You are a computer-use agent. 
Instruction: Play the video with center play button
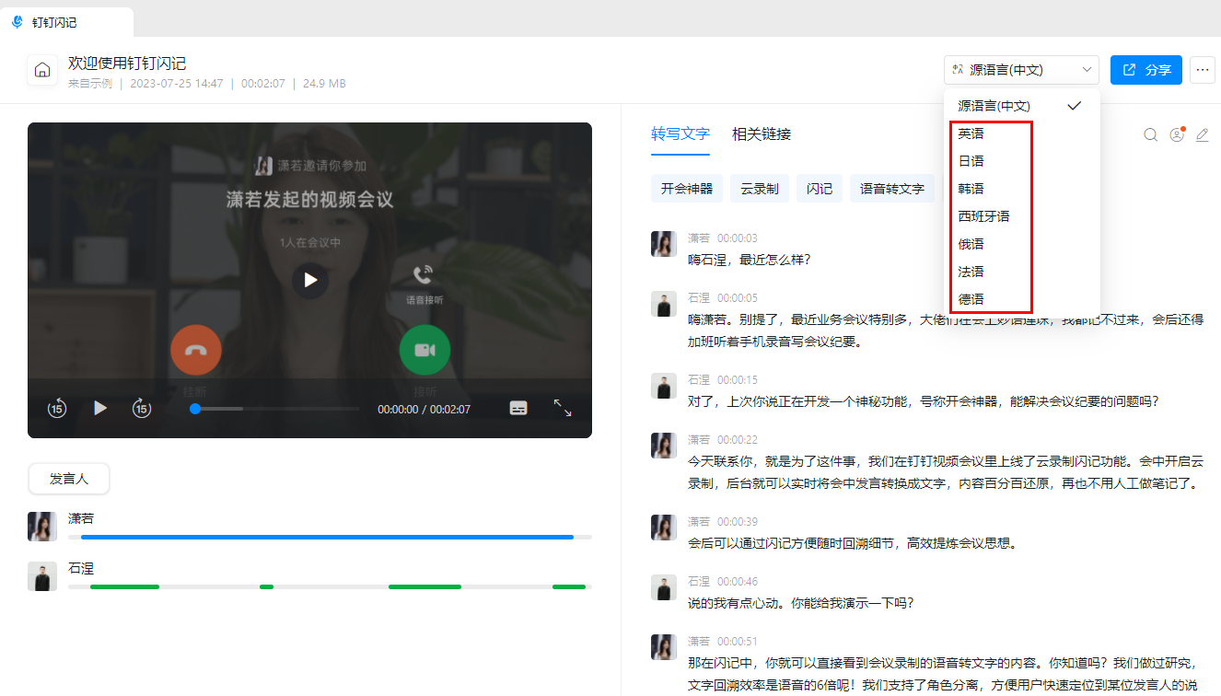[310, 280]
